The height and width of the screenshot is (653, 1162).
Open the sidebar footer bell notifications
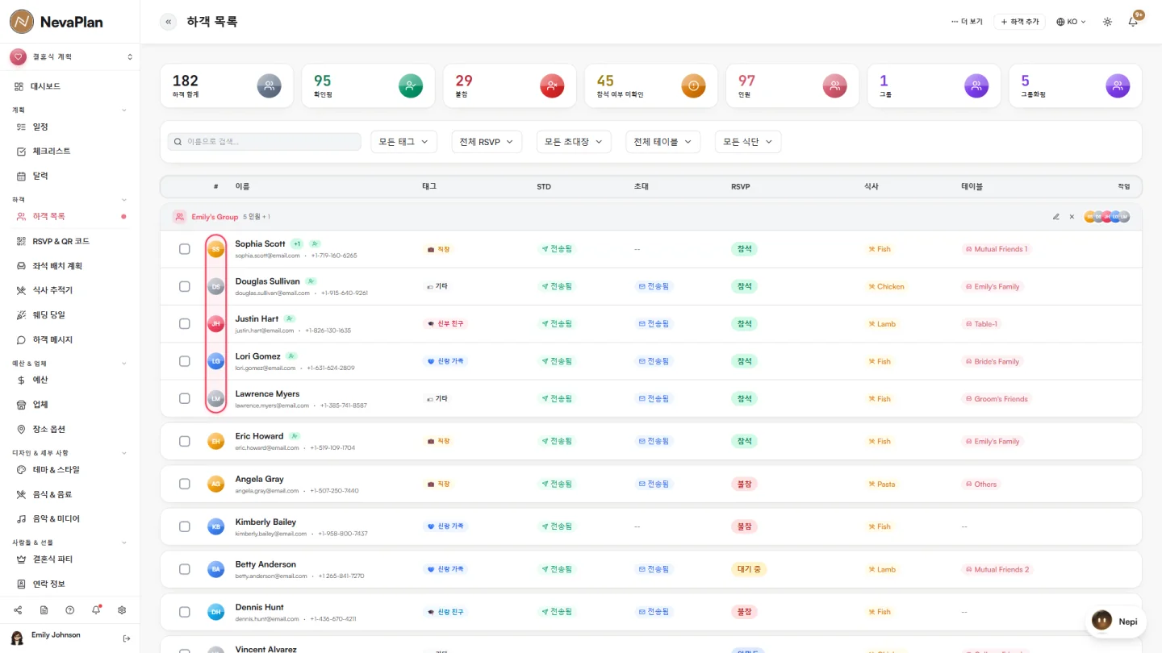click(x=96, y=610)
